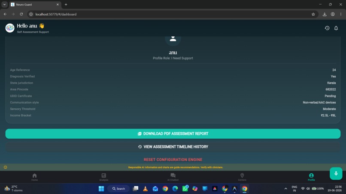The image size is (346, 194).
Task: Open the Chrome three-dot menu
Action: (341, 14)
